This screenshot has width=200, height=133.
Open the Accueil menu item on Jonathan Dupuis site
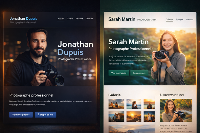click(61, 19)
